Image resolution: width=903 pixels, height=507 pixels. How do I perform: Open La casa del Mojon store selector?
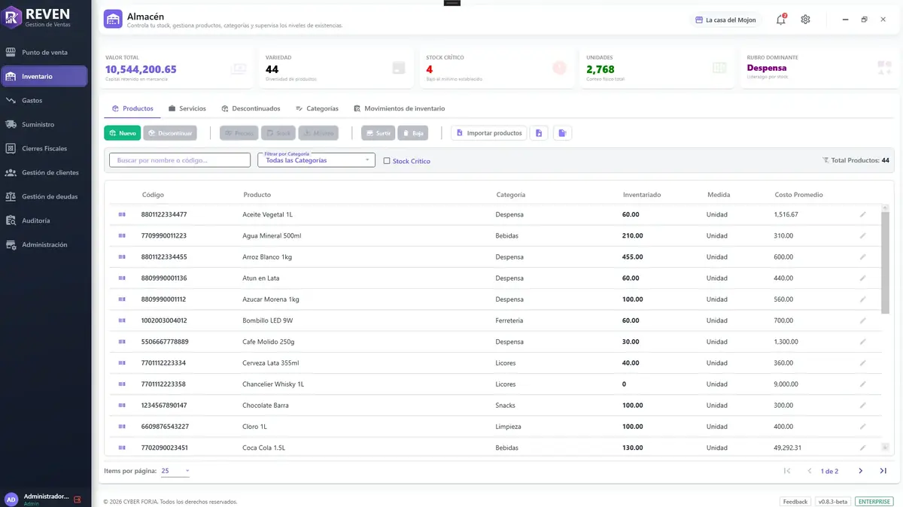pos(725,20)
